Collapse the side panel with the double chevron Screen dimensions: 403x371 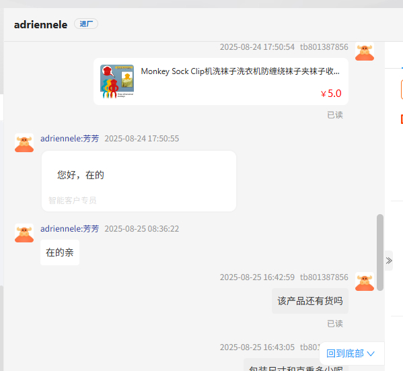click(x=389, y=261)
